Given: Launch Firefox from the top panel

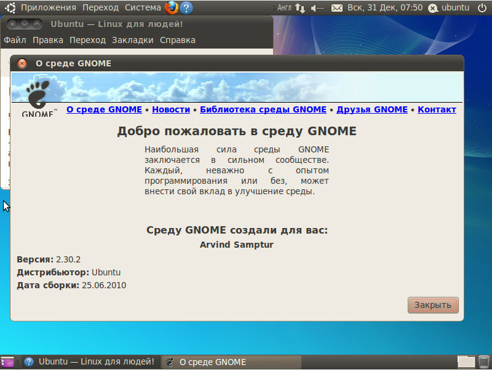Looking at the screenshot, I should pyautogui.click(x=172, y=7).
